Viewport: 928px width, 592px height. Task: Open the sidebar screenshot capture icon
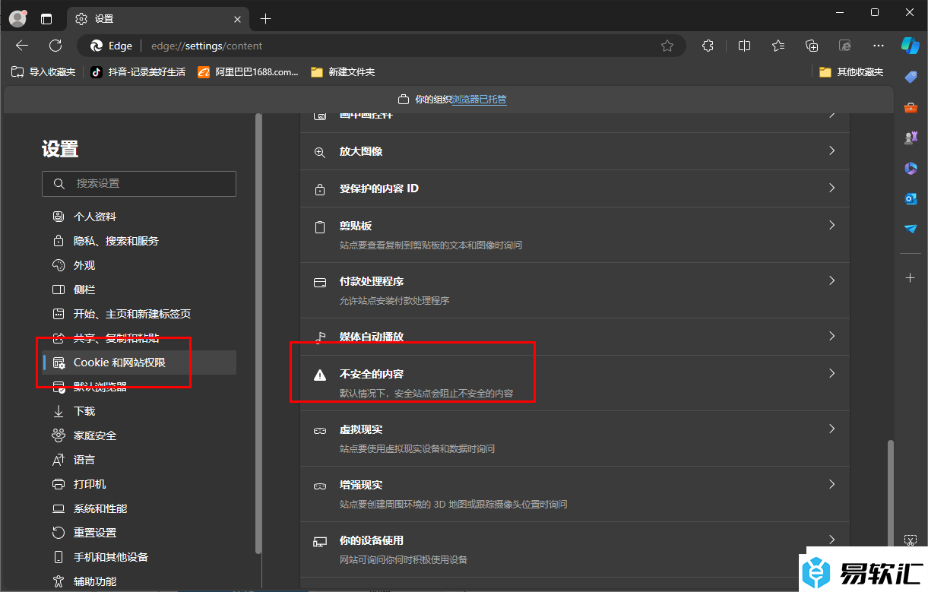[x=911, y=540]
